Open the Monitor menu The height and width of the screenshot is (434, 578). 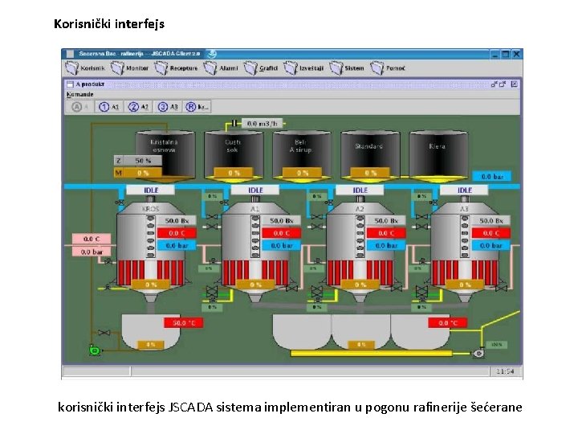pyautogui.click(x=130, y=68)
